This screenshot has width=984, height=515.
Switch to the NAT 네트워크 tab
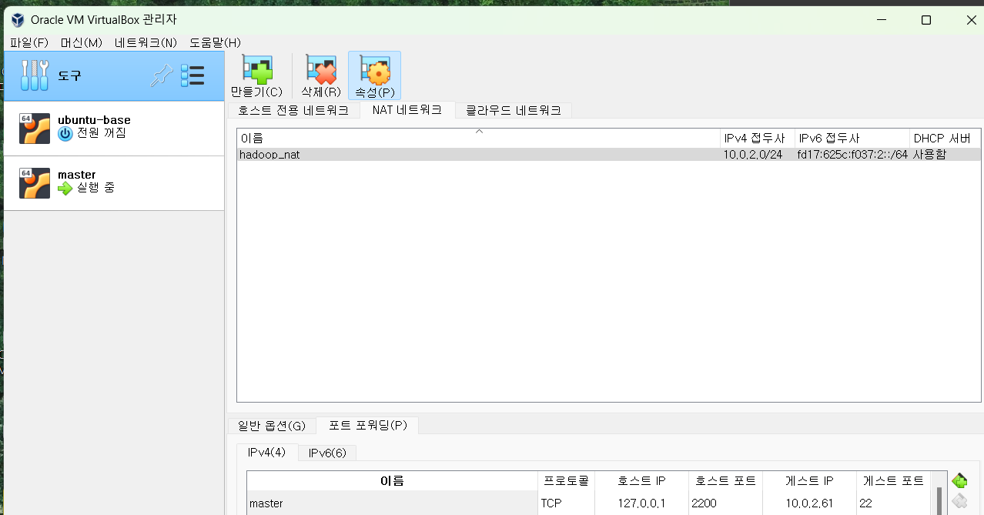(x=407, y=109)
